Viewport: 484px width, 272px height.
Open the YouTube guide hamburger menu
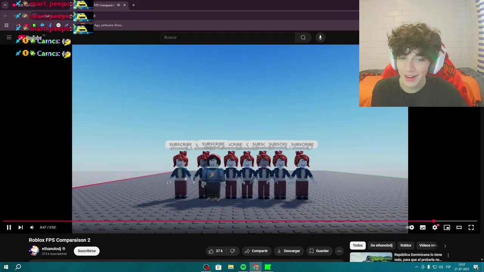click(x=9, y=37)
